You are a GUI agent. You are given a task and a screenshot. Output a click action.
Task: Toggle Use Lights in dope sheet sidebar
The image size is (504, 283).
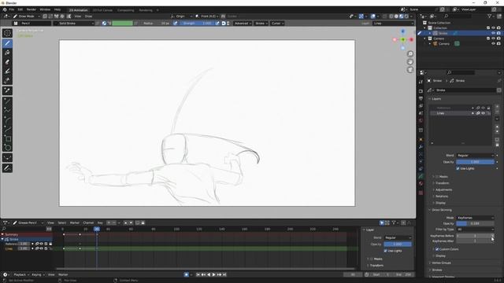tap(385, 251)
